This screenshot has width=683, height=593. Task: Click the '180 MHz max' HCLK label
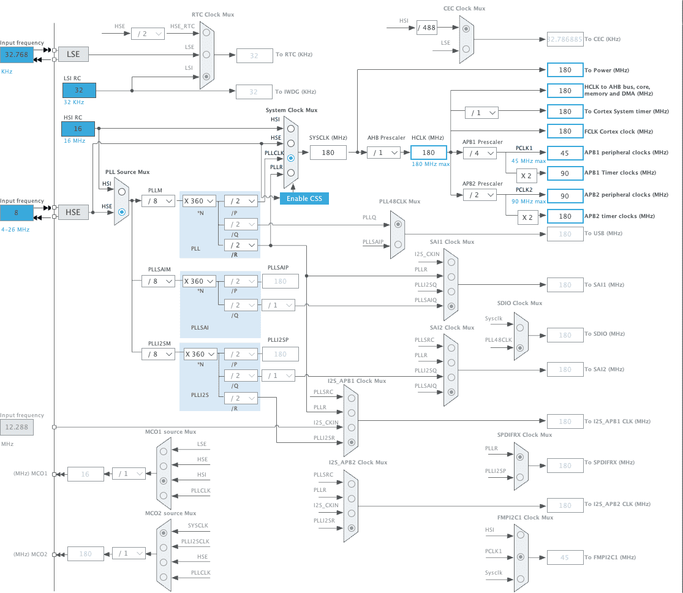pos(431,164)
